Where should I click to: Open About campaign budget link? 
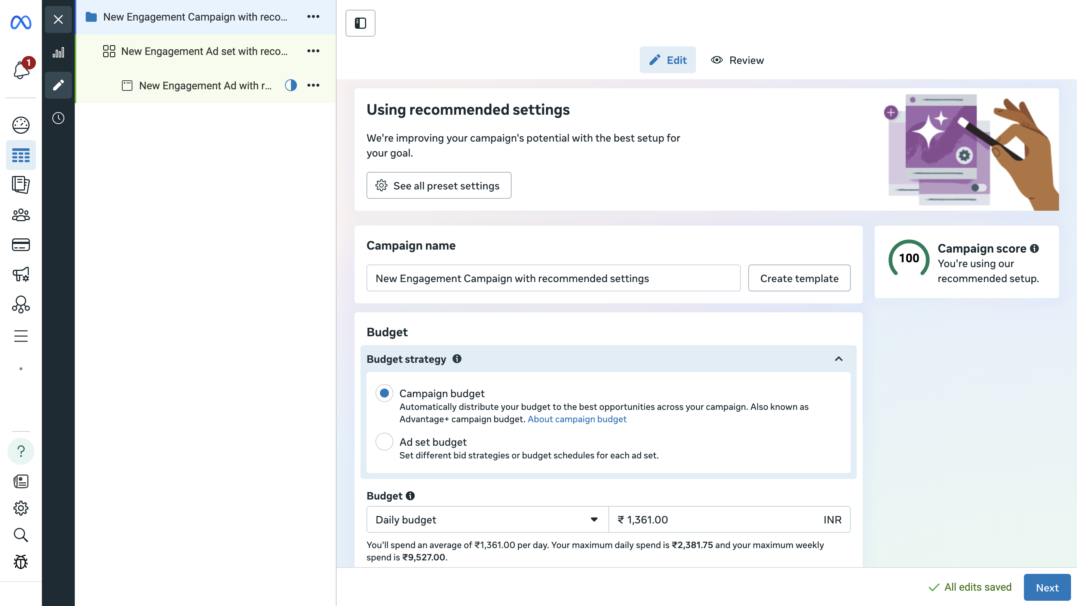[577, 419]
